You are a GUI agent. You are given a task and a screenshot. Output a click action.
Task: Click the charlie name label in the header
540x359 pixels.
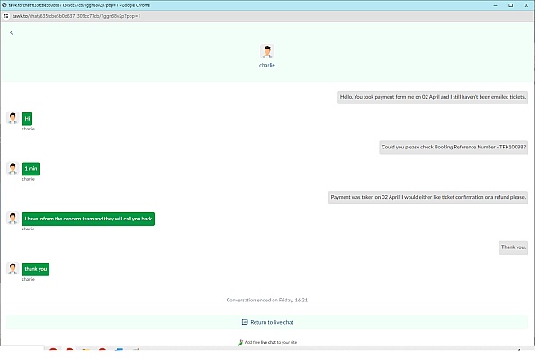267,65
